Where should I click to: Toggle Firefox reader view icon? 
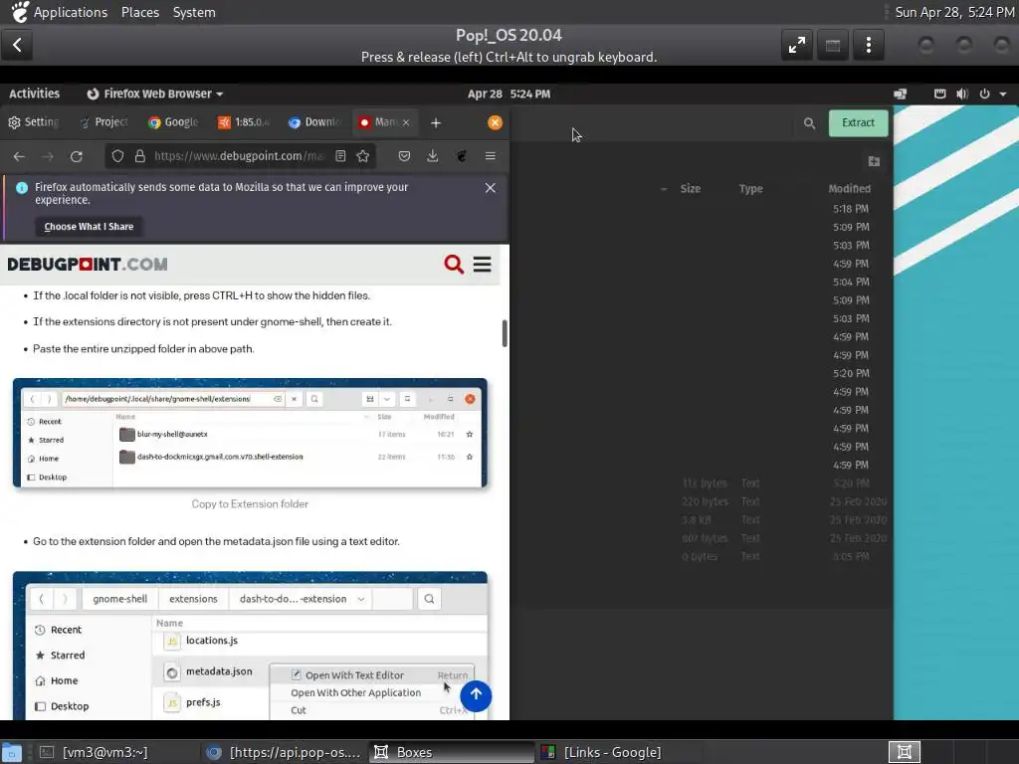pos(340,156)
